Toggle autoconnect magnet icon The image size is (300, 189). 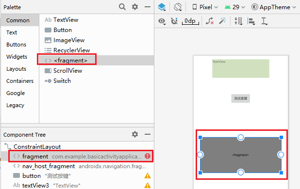coord(174,21)
